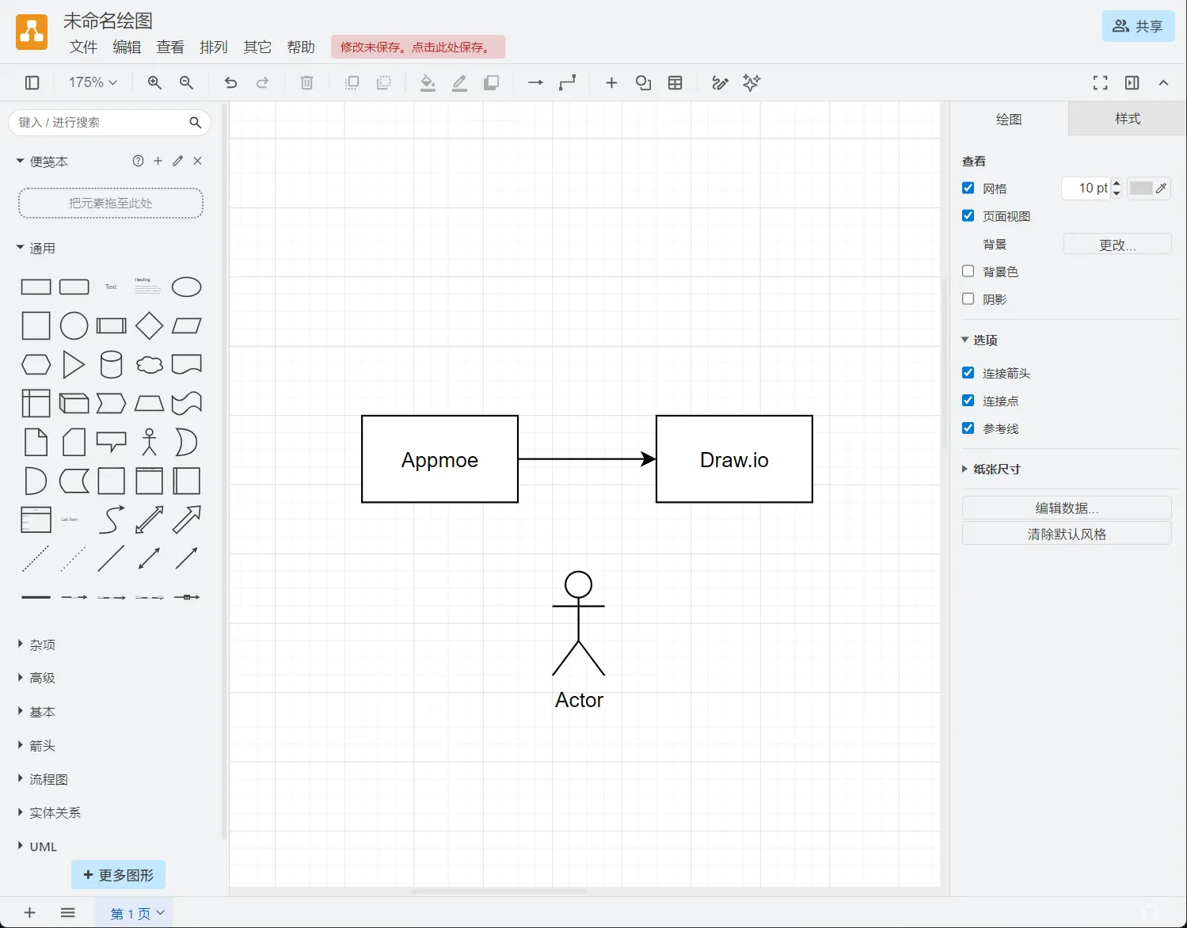Insert a table from the toolbar
The width and height of the screenshot is (1187, 928).
(675, 82)
